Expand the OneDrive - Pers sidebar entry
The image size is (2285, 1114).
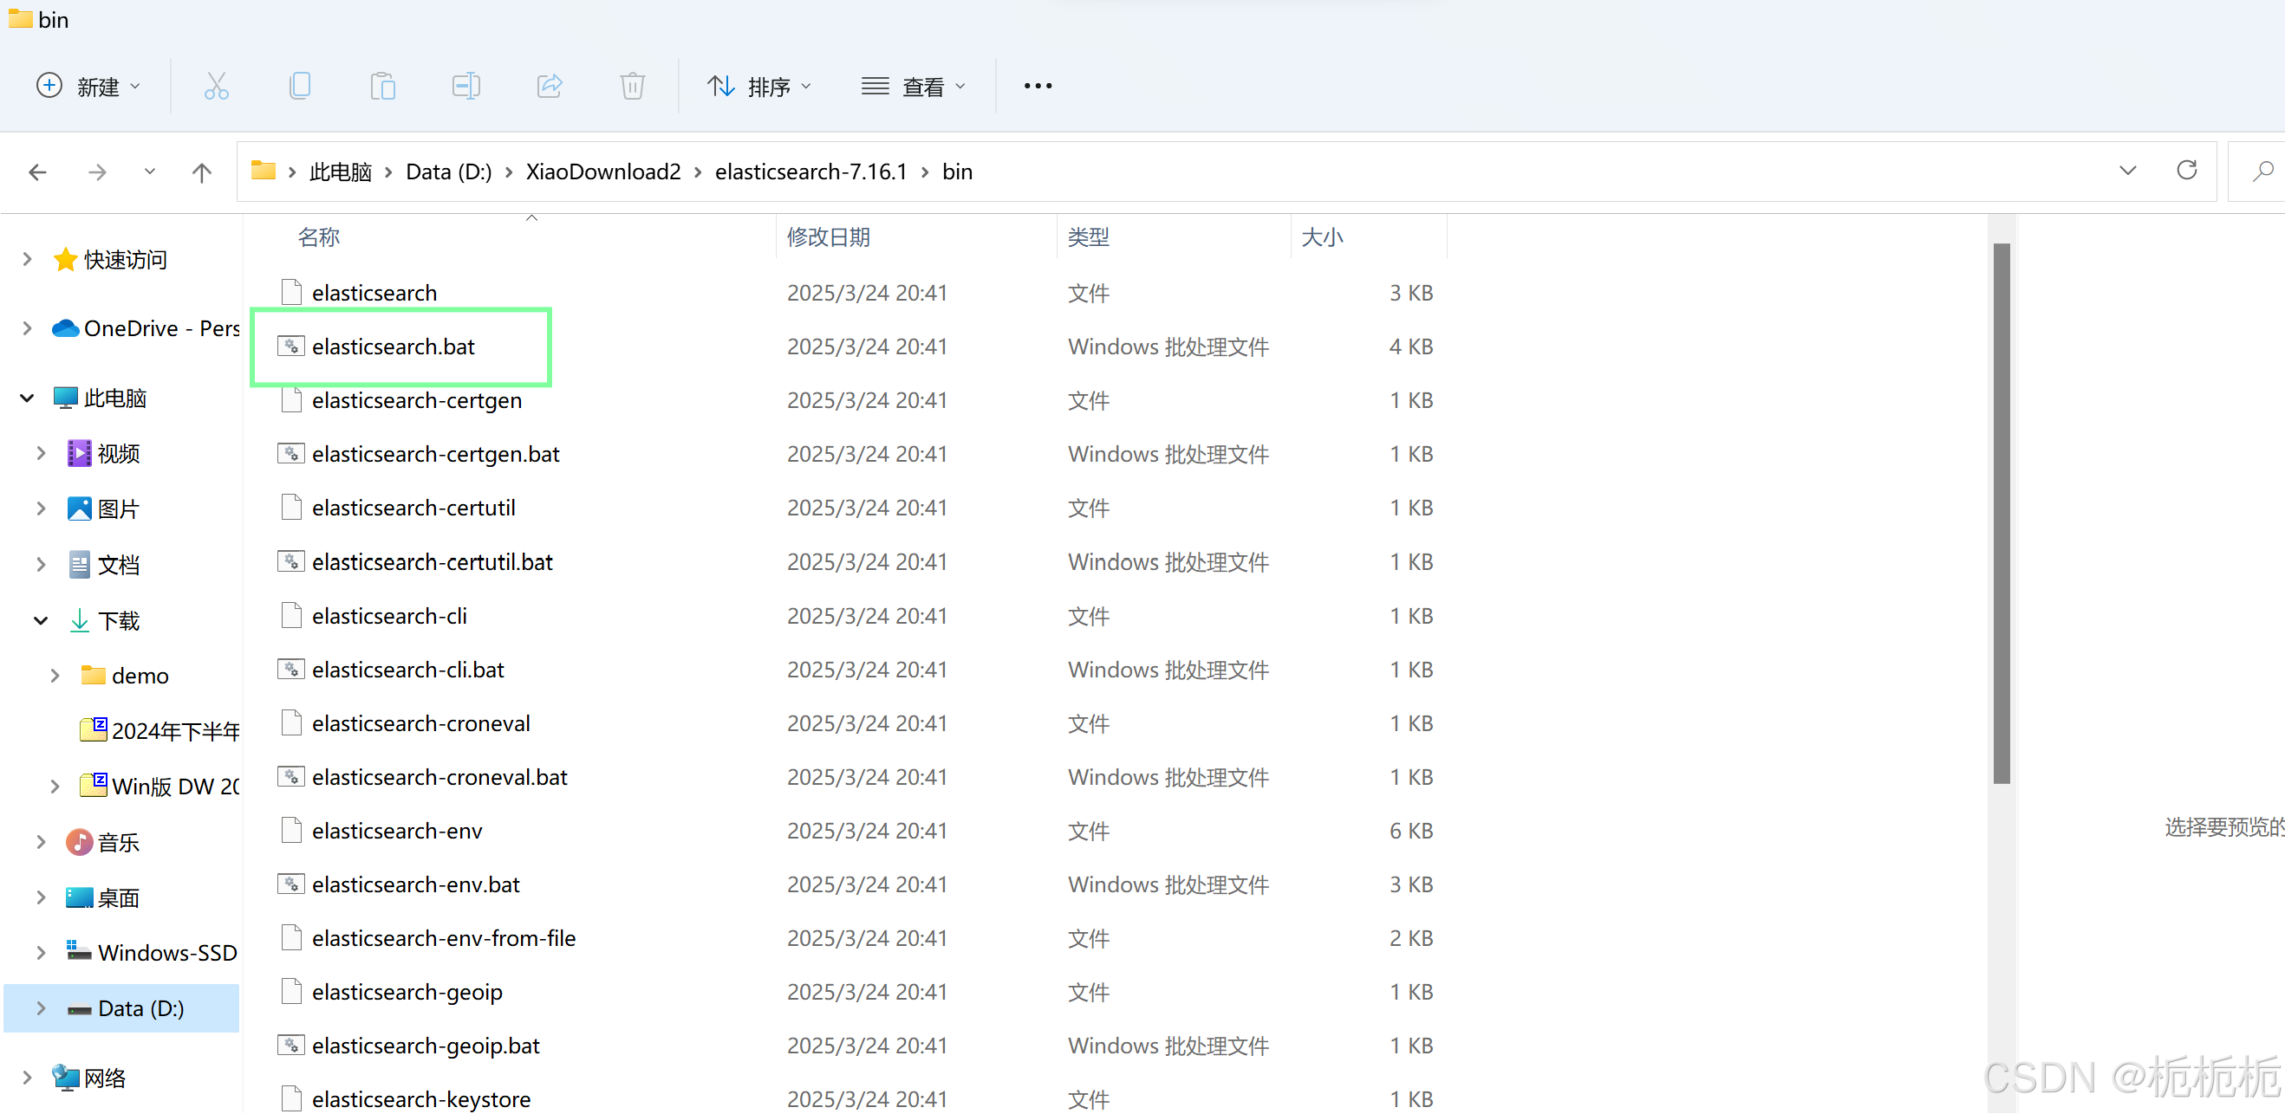coord(26,328)
